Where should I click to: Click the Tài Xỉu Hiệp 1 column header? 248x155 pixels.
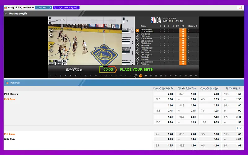point(233,89)
